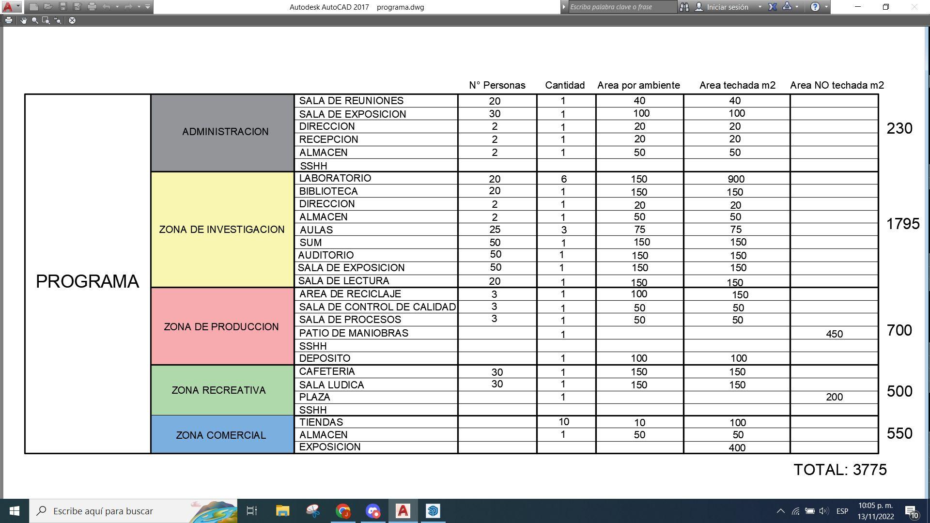The image size is (930, 523).
Task: Open Windows File Explorer from taskbar
Action: point(282,511)
